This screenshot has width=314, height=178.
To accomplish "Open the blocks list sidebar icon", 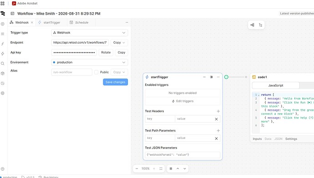I will pos(3,34).
